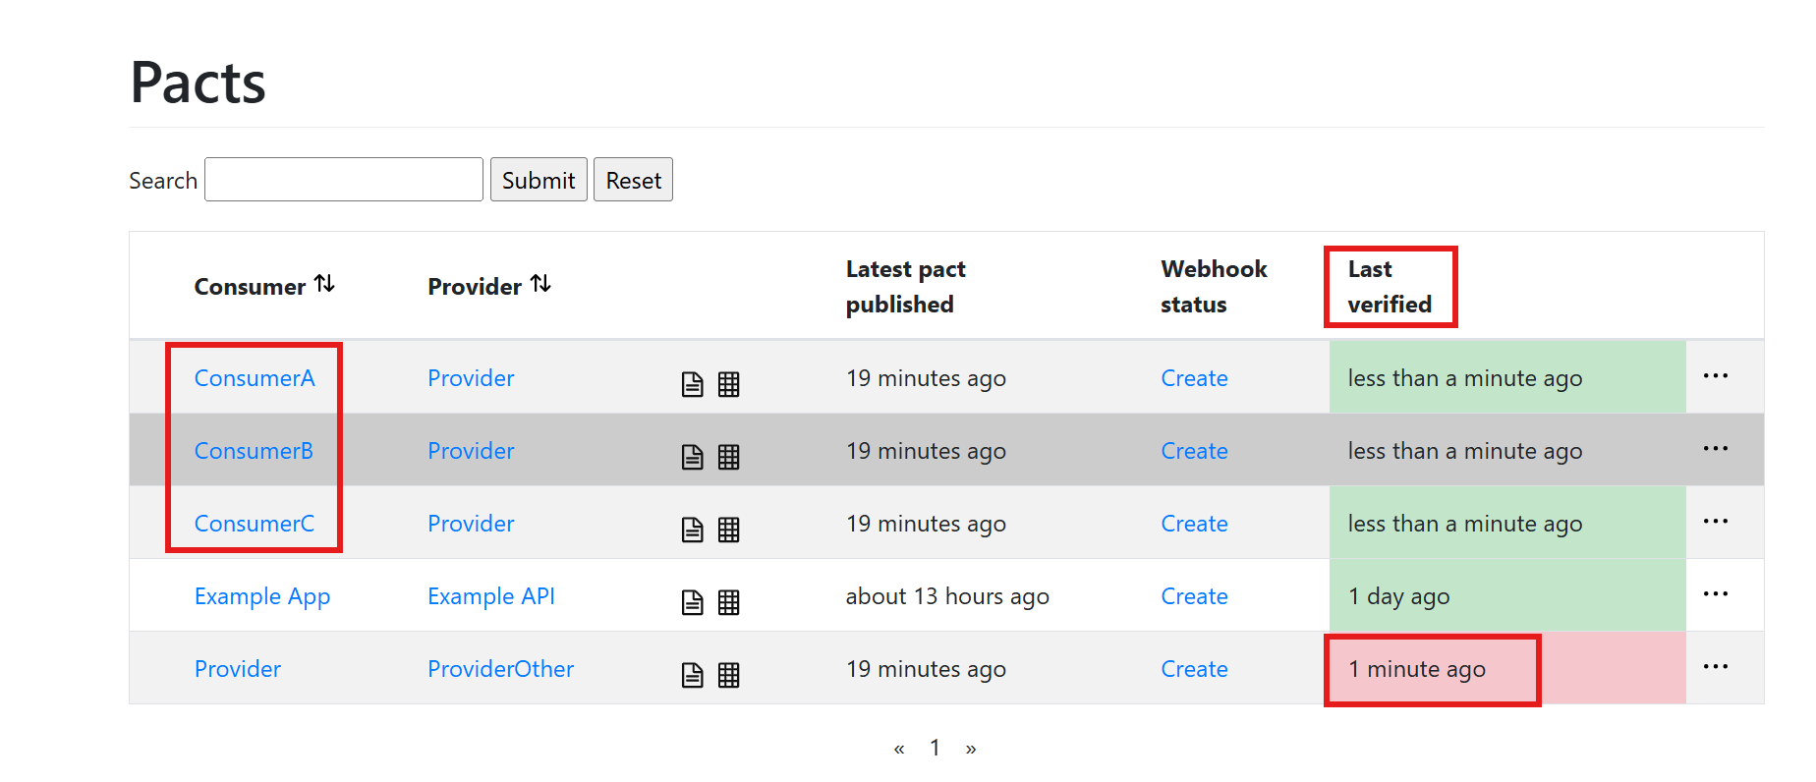
Task: Open more options for Example App row
Action: pos(1715,594)
